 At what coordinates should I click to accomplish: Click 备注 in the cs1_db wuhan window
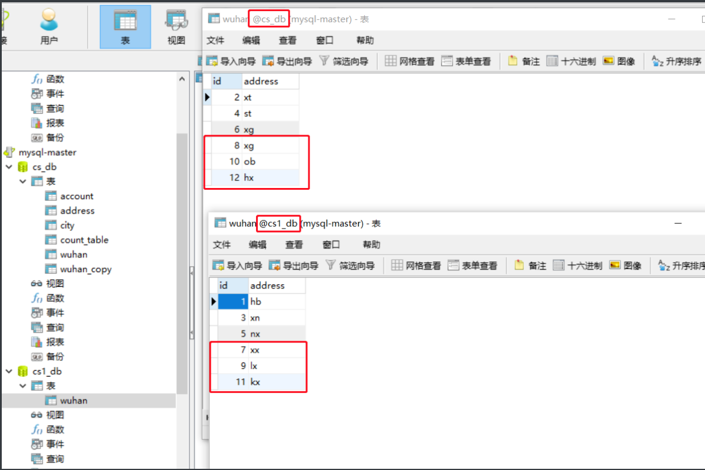coord(530,266)
